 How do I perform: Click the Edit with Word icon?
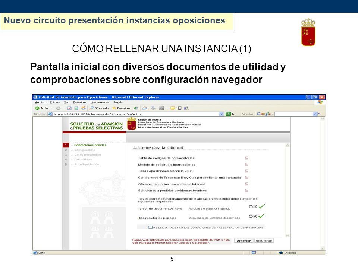pyautogui.click(x=161, y=108)
